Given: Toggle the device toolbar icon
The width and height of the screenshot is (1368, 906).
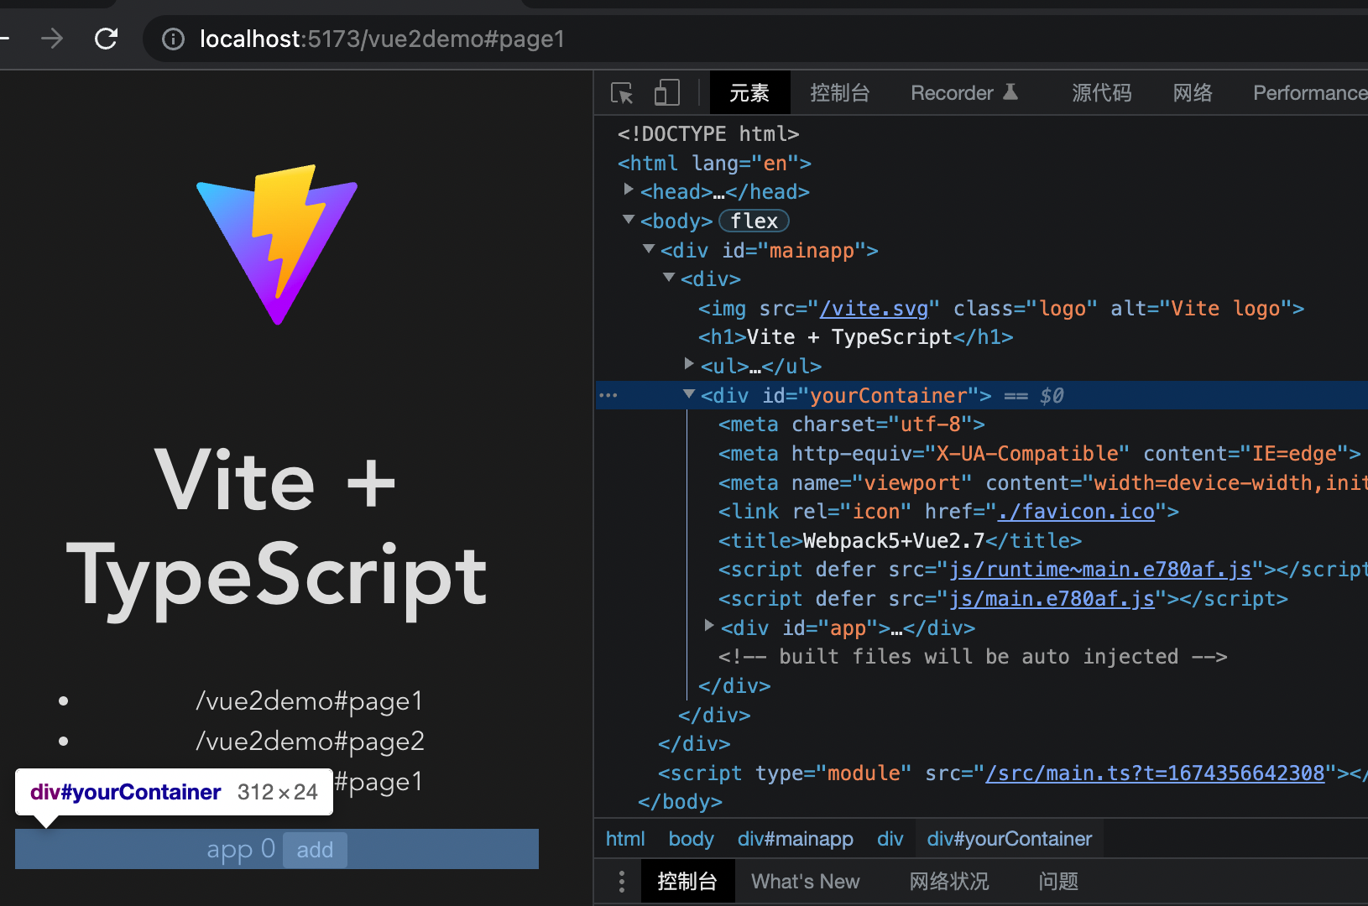Looking at the screenshot, I should coord(666,93).
